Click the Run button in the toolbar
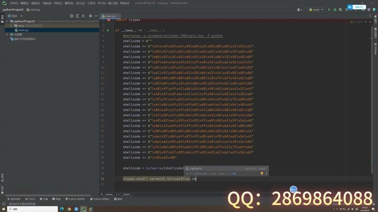Screen dimensions: 378x212 coord(329,10)
